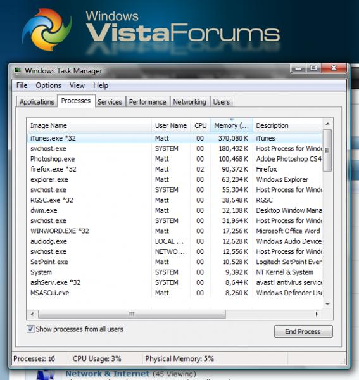Click avast! antivirus service description

[289, 282]
